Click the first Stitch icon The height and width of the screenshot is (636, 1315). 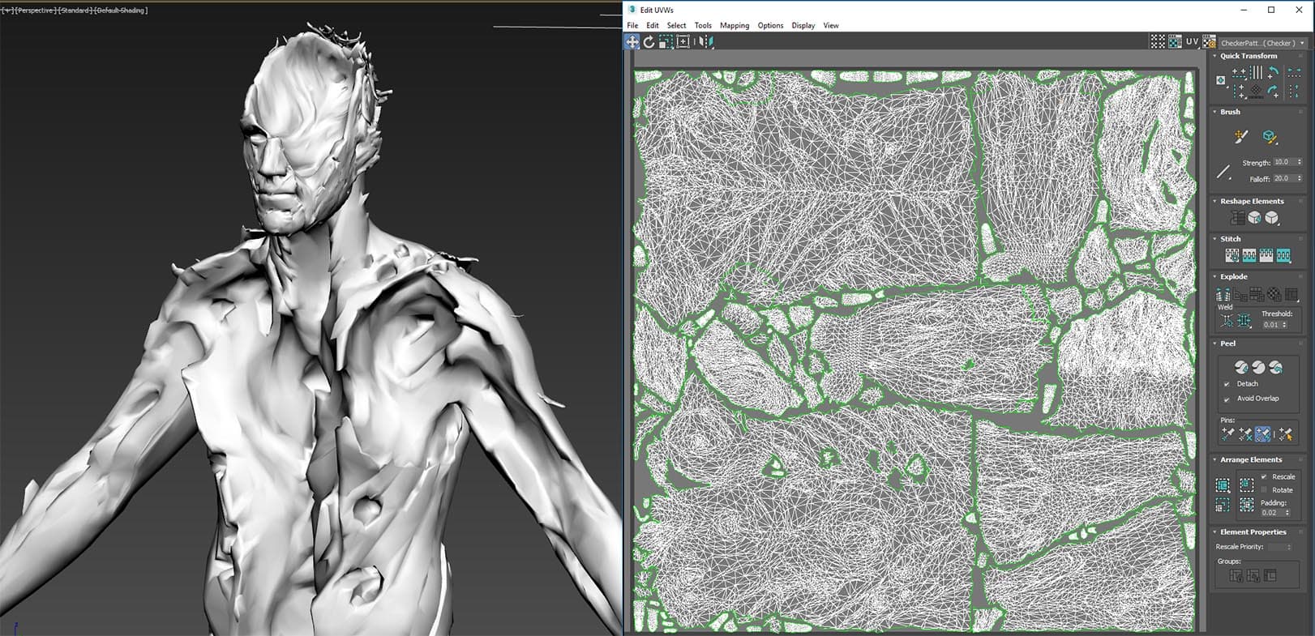[x=1231, y=256]
